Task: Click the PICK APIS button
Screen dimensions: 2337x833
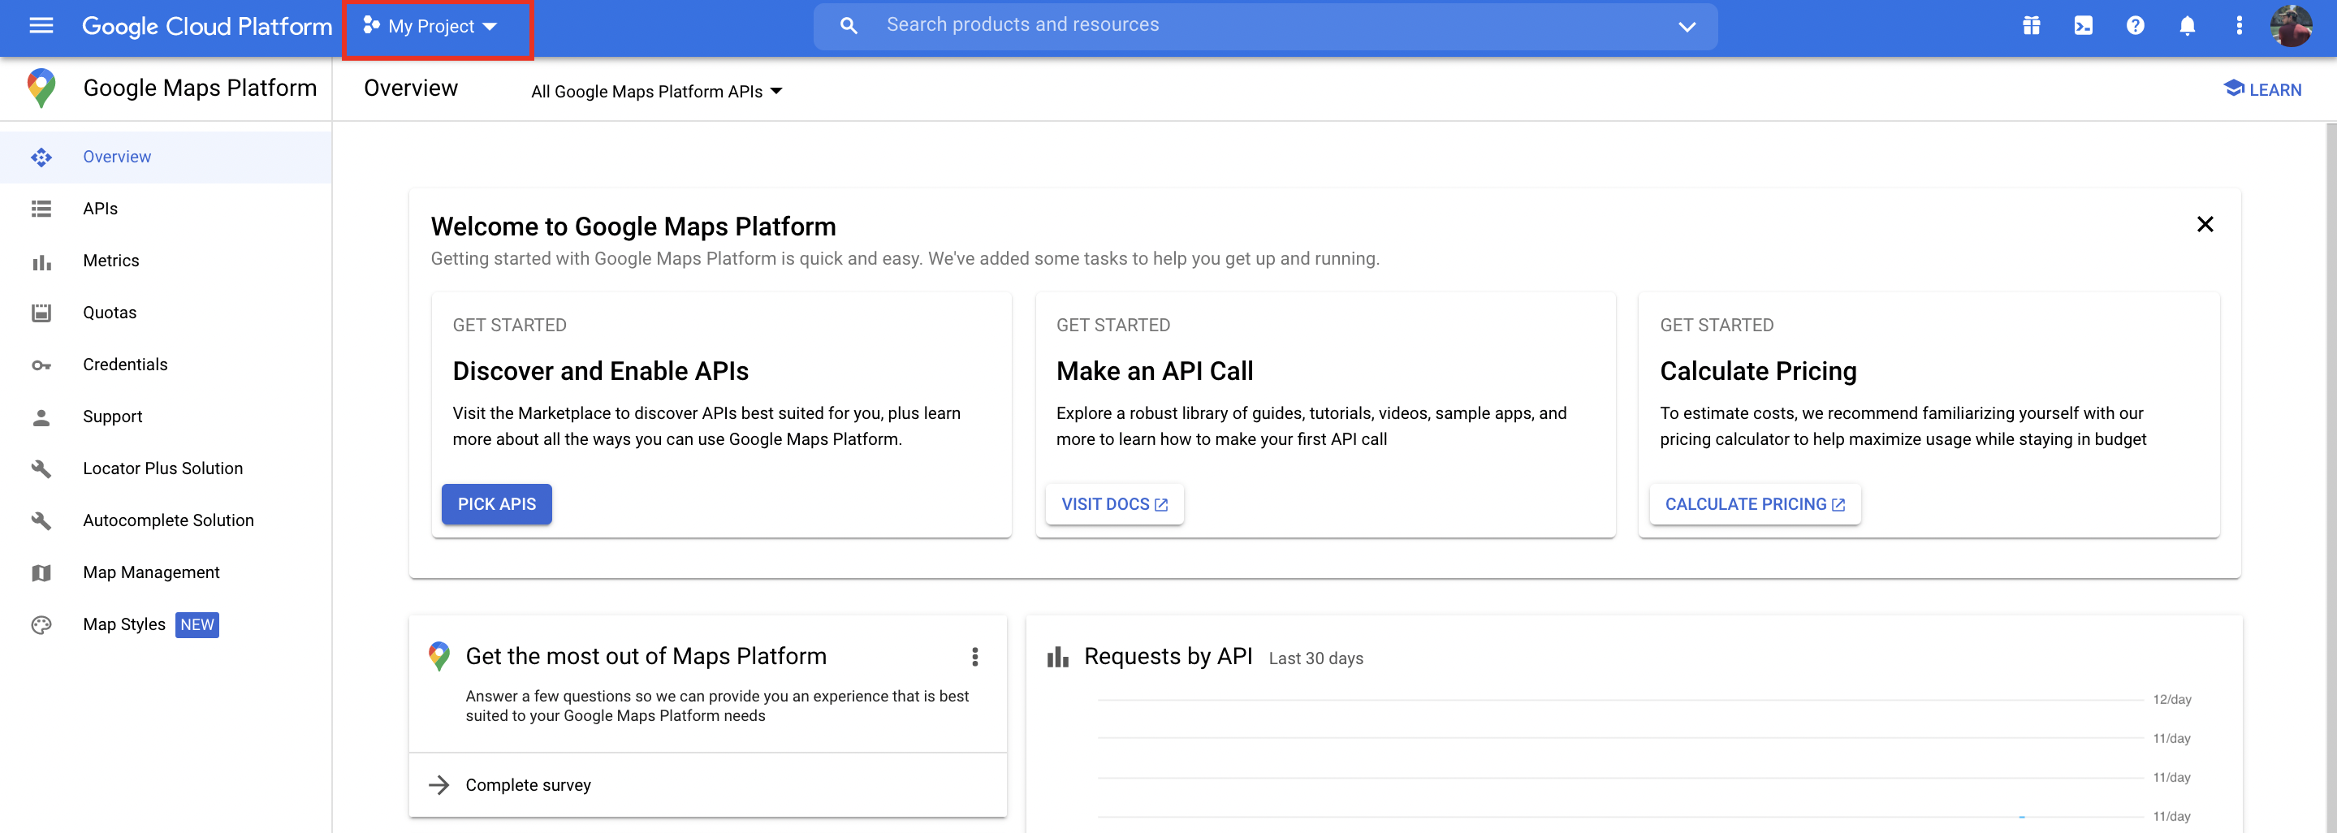Action: [496, 503]
